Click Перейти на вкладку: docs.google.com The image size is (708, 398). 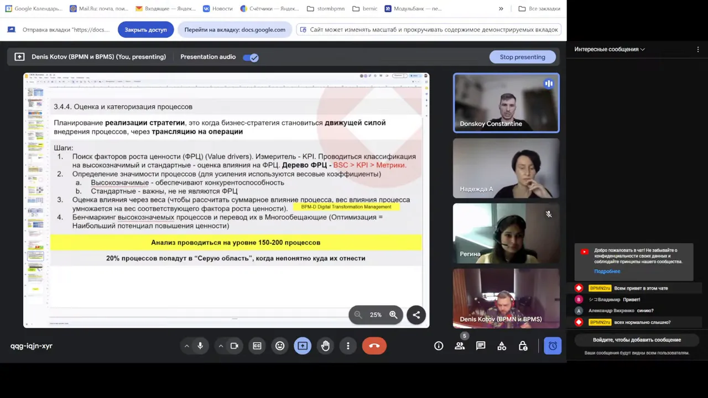[235, 30]
